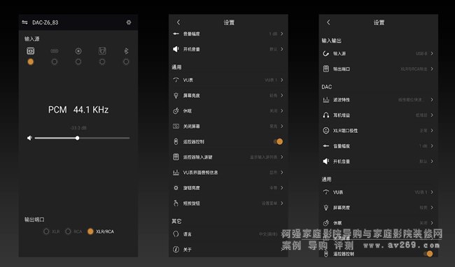Tap the DAC-Z6_83 device name
This screenshot has width=455, height=267.
click(x=45, y=22)
